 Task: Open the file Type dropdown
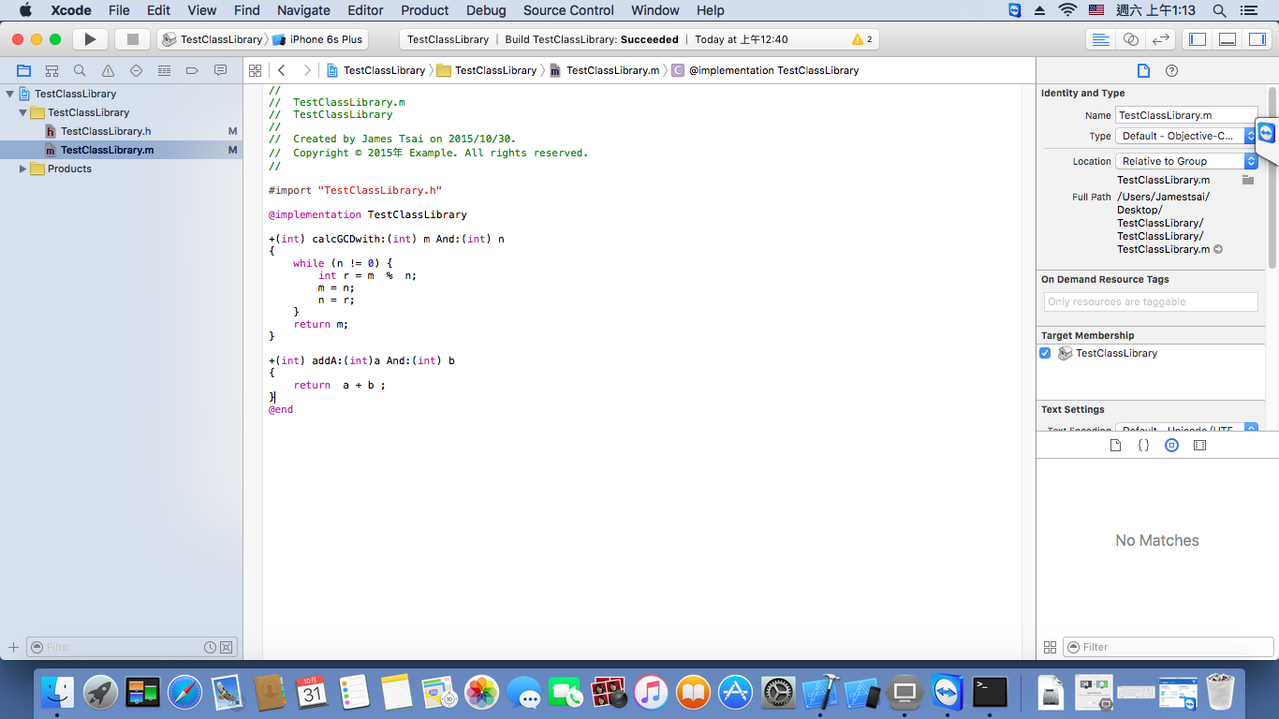1186,136
